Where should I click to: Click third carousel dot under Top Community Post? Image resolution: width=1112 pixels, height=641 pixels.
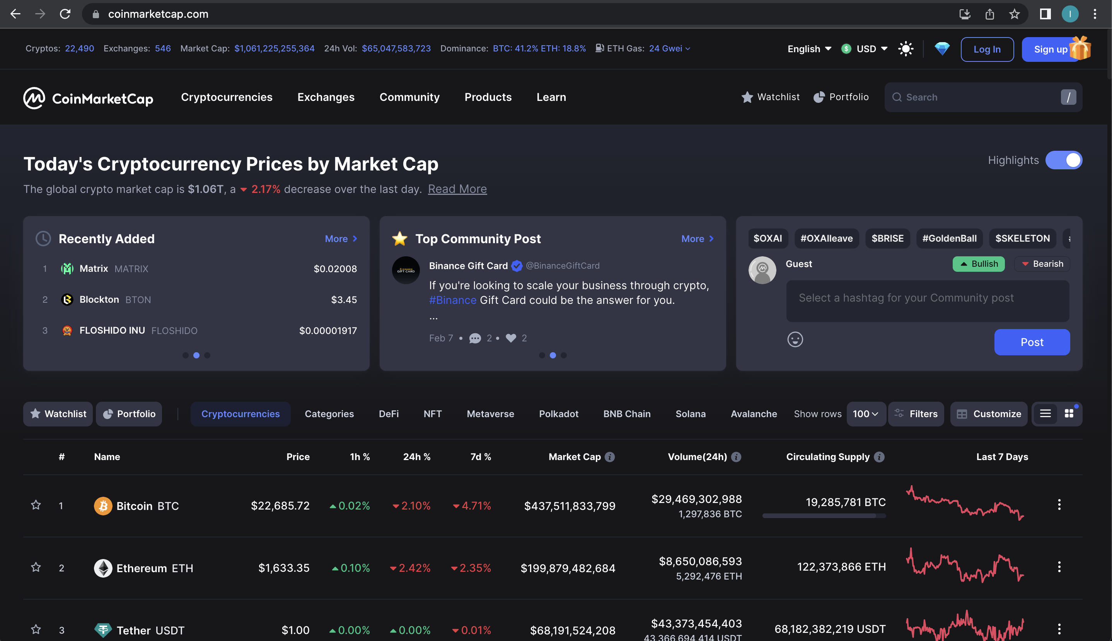point(563,355)
